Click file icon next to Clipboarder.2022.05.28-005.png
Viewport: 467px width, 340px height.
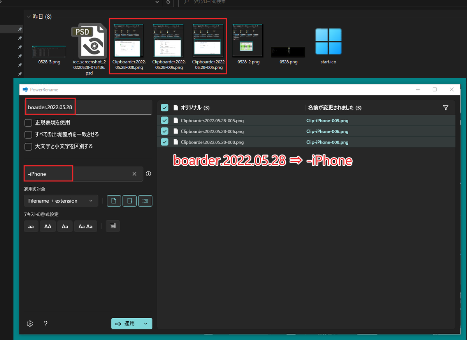click(x=176, y=121)
